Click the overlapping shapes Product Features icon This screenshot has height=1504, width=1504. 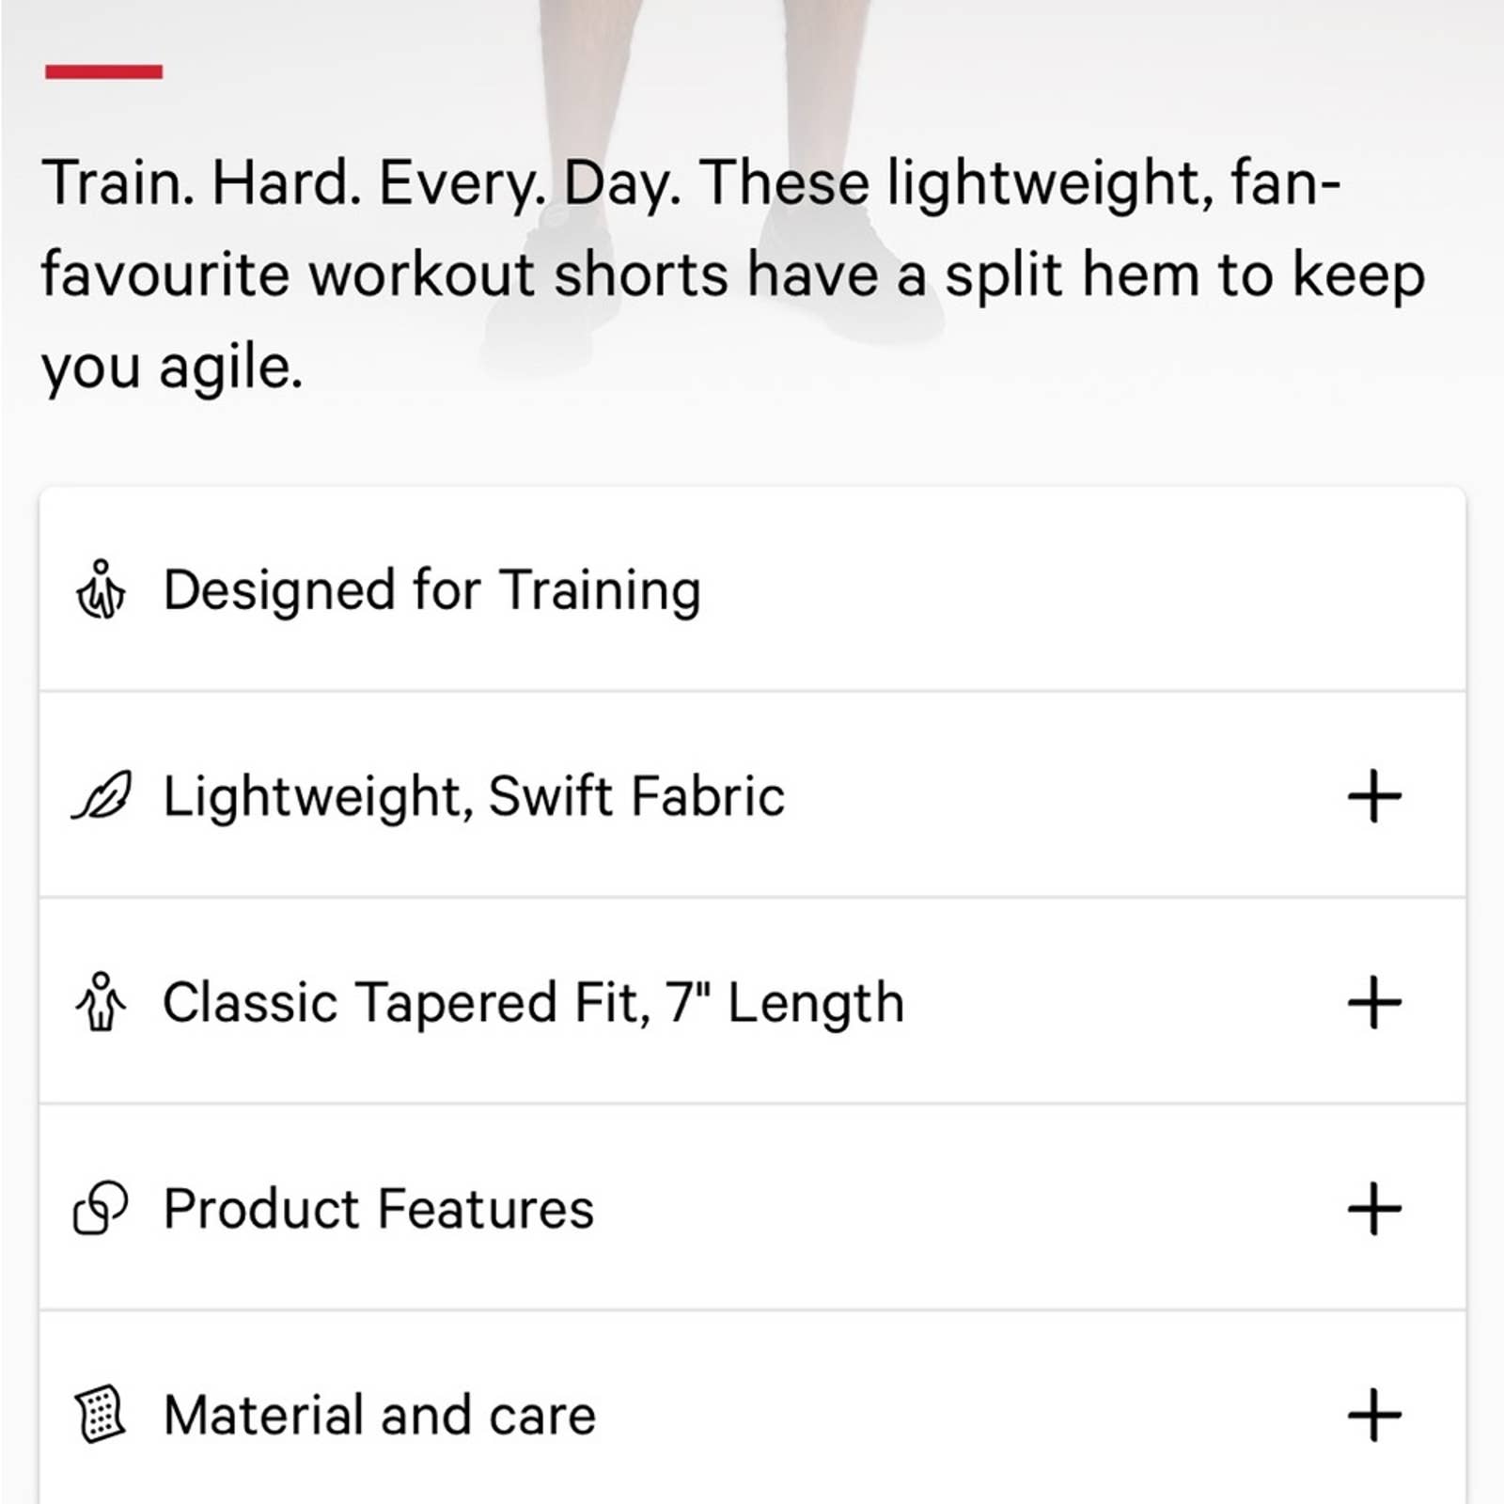pyautogui.click(x=101, y=1208)
